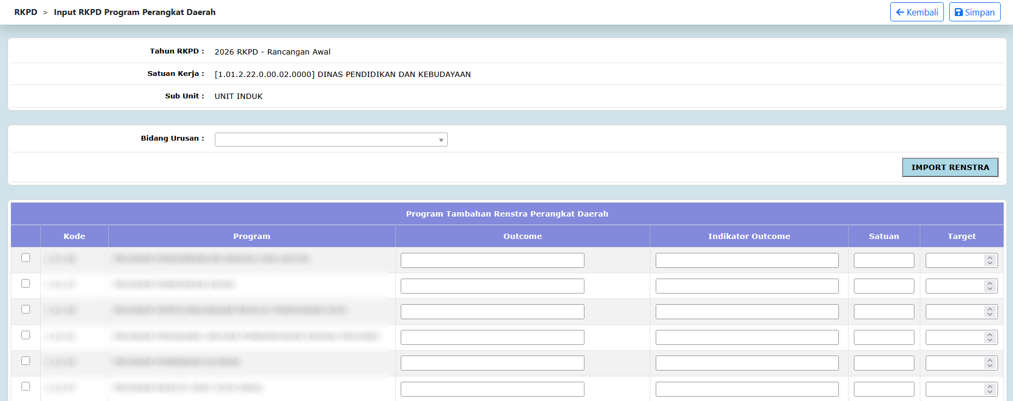This screenshot has width=1013, height=401.
Task: Click the first row Satuan field
Action: point(884,260)
